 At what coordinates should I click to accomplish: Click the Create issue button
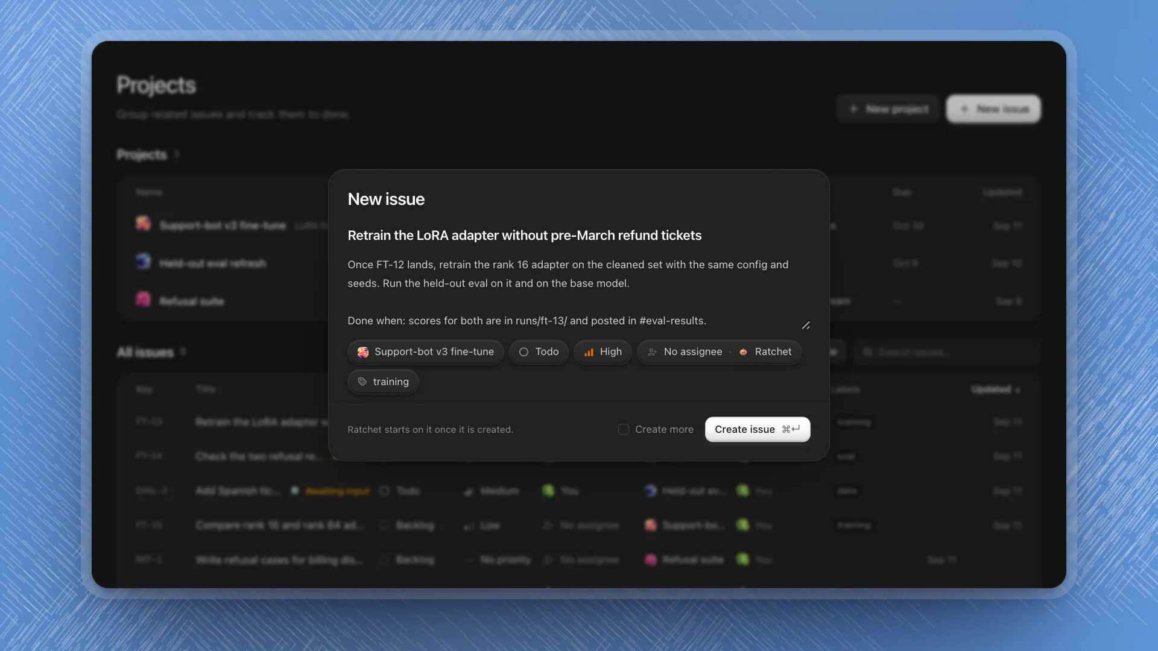(758, 429)
